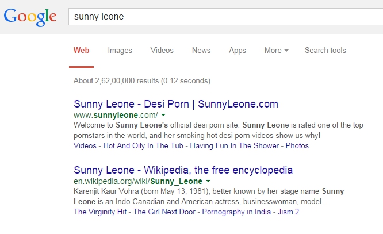Open the Videos search tab
This screenshot has height=234, width=383.
pyautogui.click(x=162, y=51)
